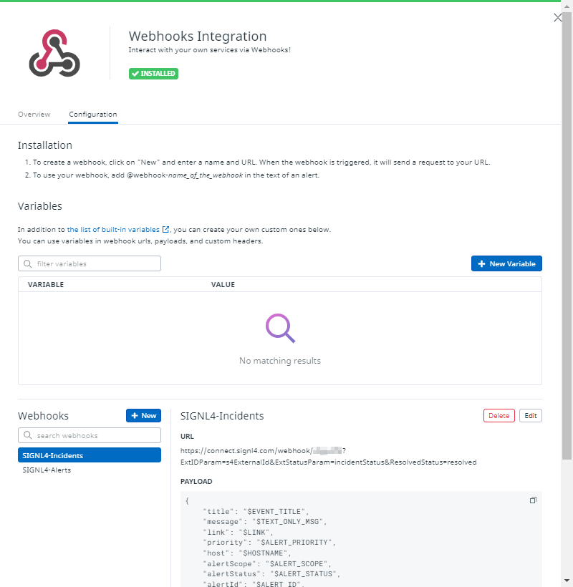Focus the filter variables input
Image resolution: width=573 pixels, height=587 pixels.
90,263
